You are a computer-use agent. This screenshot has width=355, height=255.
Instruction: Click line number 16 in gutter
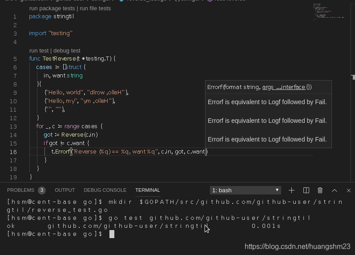pyautogui.click(x=13, y=152)
